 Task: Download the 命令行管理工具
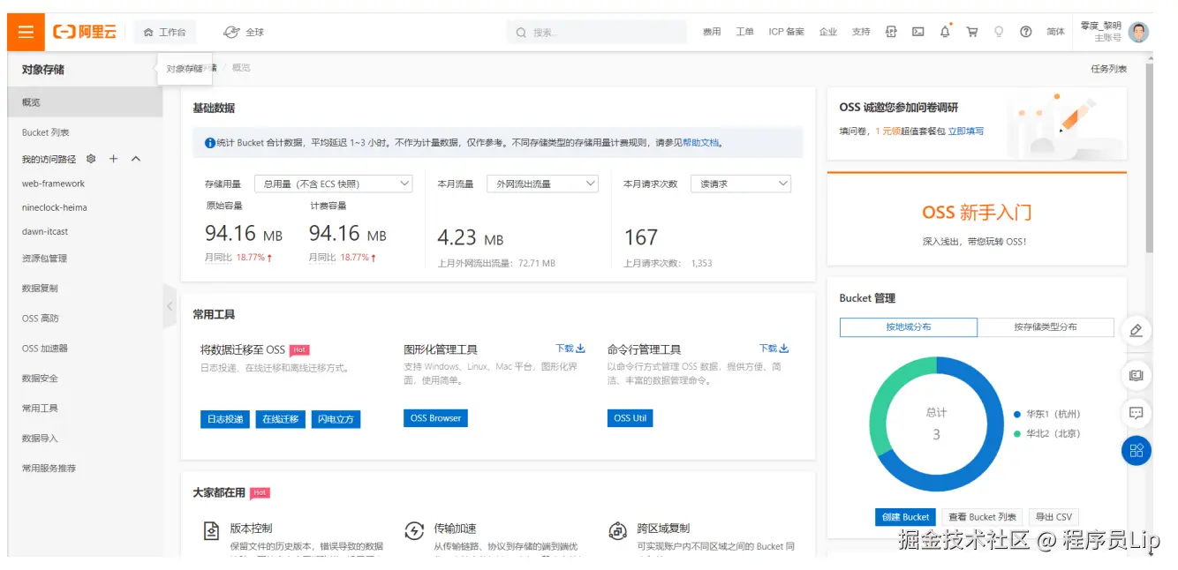[x=774, y=349]
